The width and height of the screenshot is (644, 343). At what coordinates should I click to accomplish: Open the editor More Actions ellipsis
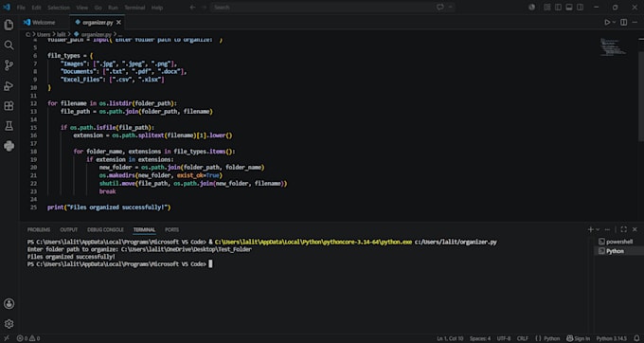click(x=635, y=22)
